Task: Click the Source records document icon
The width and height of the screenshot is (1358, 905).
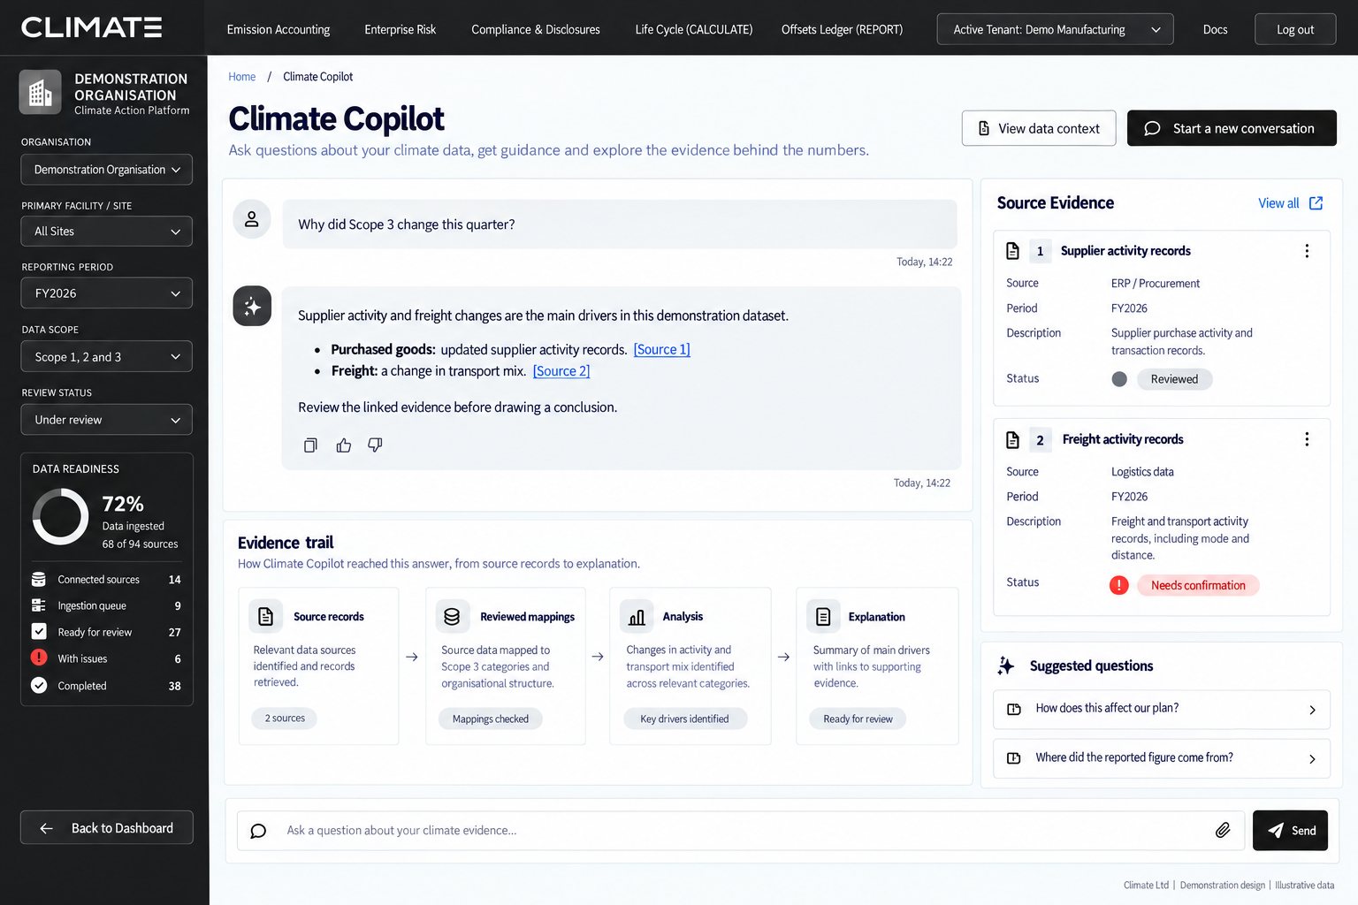Action: (x=265, y=617)
